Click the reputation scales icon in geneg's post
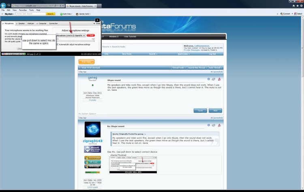Viewport: 304px width, 192px height. pyautogui.click(x=214, y=79)
